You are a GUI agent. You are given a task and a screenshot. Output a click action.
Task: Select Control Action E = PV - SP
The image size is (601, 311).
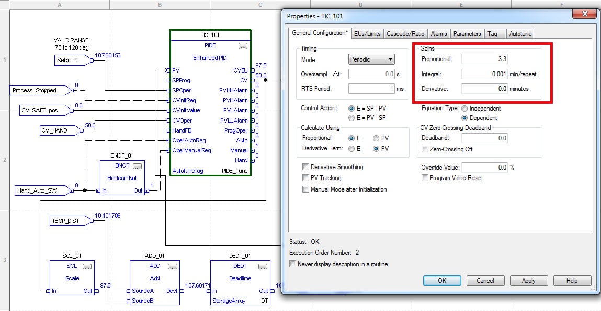(351, 118)
